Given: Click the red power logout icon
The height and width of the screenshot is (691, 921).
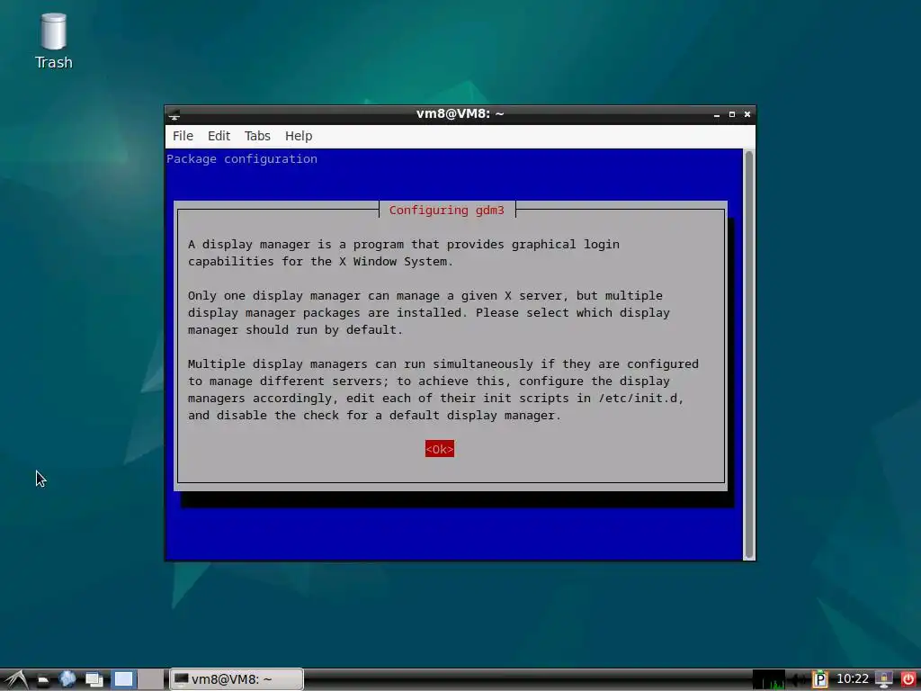Looking at the screenshot, I should click(x=908, y=678).
